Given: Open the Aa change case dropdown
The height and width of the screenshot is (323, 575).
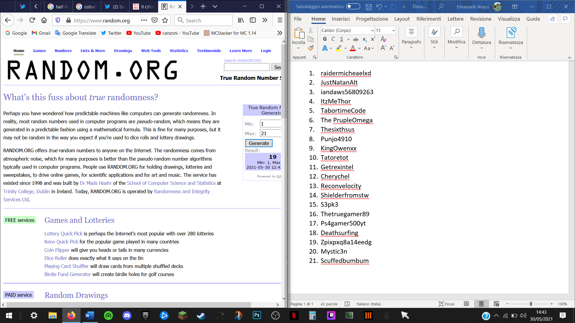Looking at the screenshot, I should (369, 48).
